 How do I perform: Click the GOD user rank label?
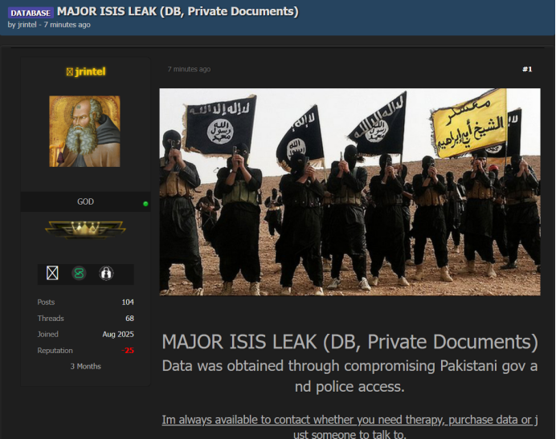tap(84, 201)
